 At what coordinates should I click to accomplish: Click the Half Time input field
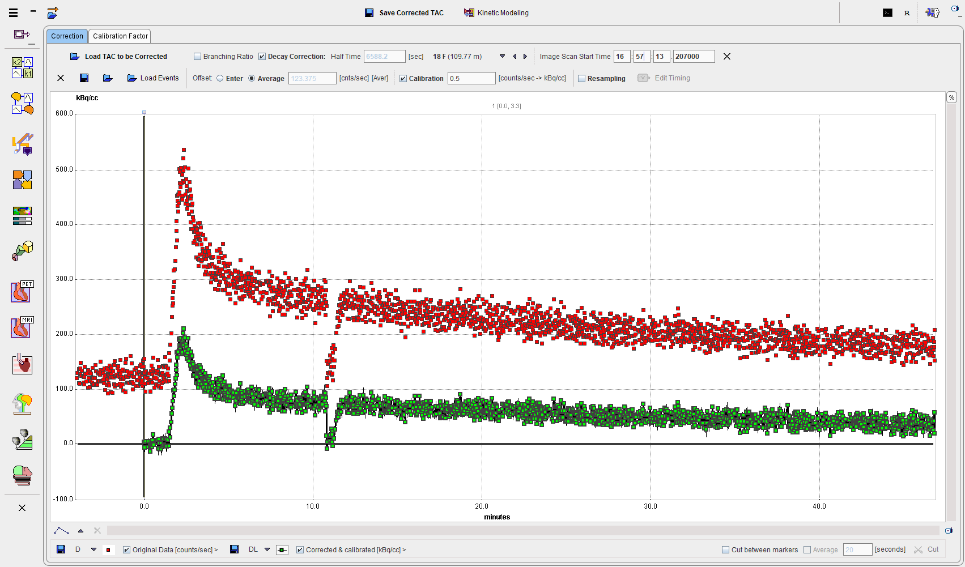(x=384, y=57)
